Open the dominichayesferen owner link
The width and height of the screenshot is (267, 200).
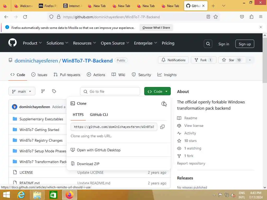coord(36,61)
